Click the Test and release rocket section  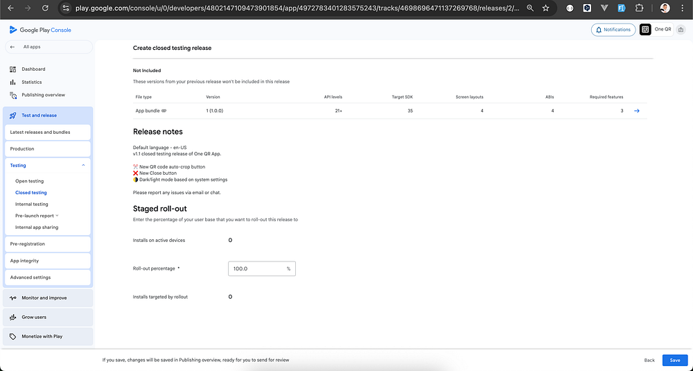pyautogui.click(x=48, y=115)
